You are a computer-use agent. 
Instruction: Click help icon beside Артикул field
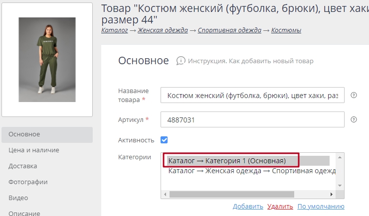pos(354,119)
